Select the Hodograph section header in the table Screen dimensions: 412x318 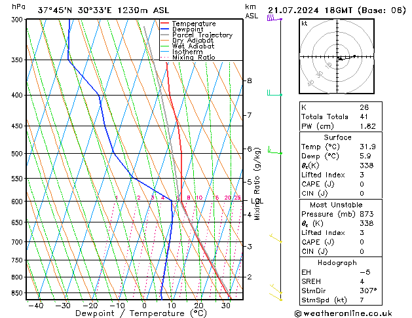(337, 262)
